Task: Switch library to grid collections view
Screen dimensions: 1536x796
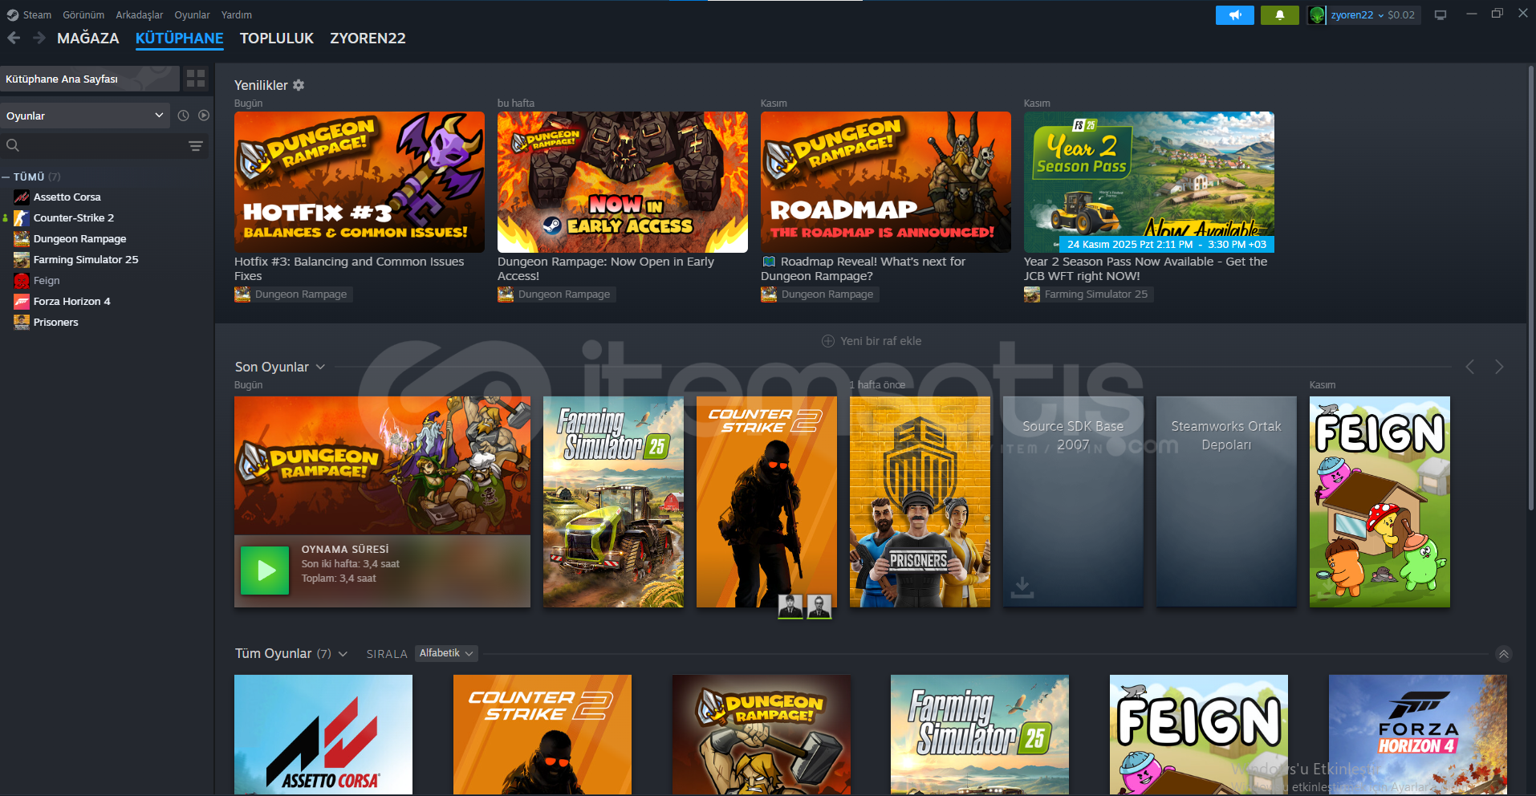Action: click(196, 78)
